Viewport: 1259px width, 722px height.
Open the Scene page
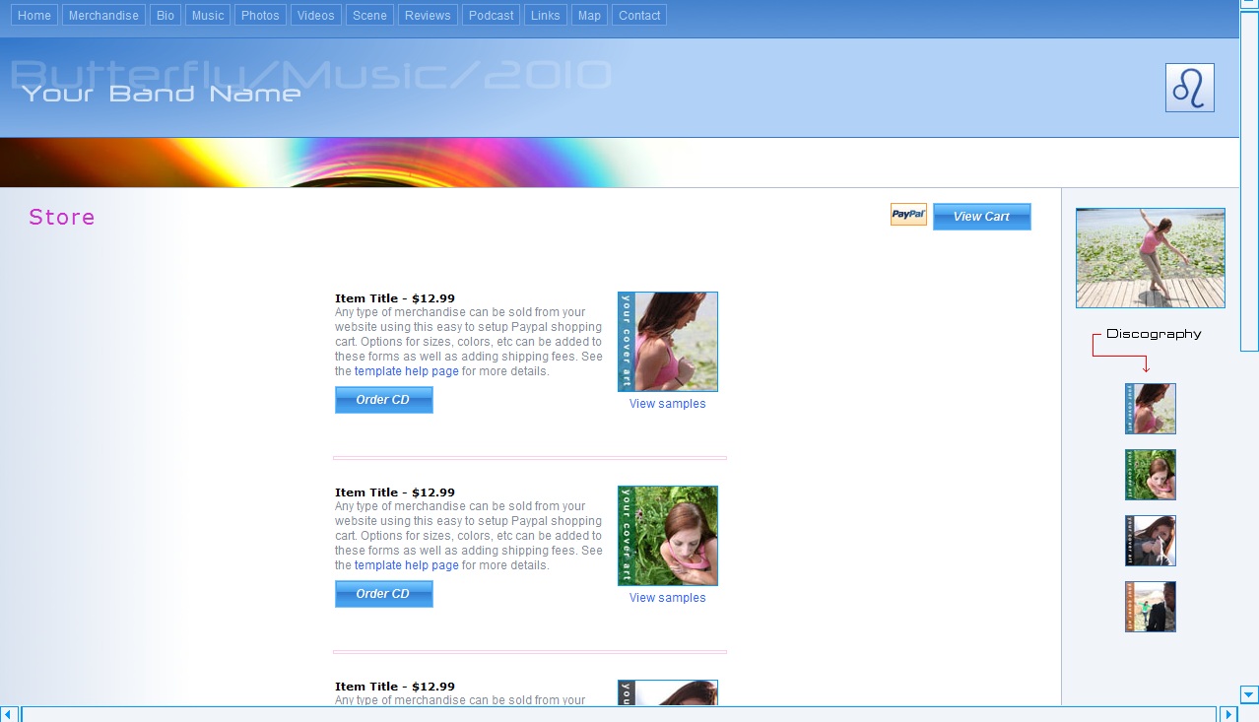(369, 15)
